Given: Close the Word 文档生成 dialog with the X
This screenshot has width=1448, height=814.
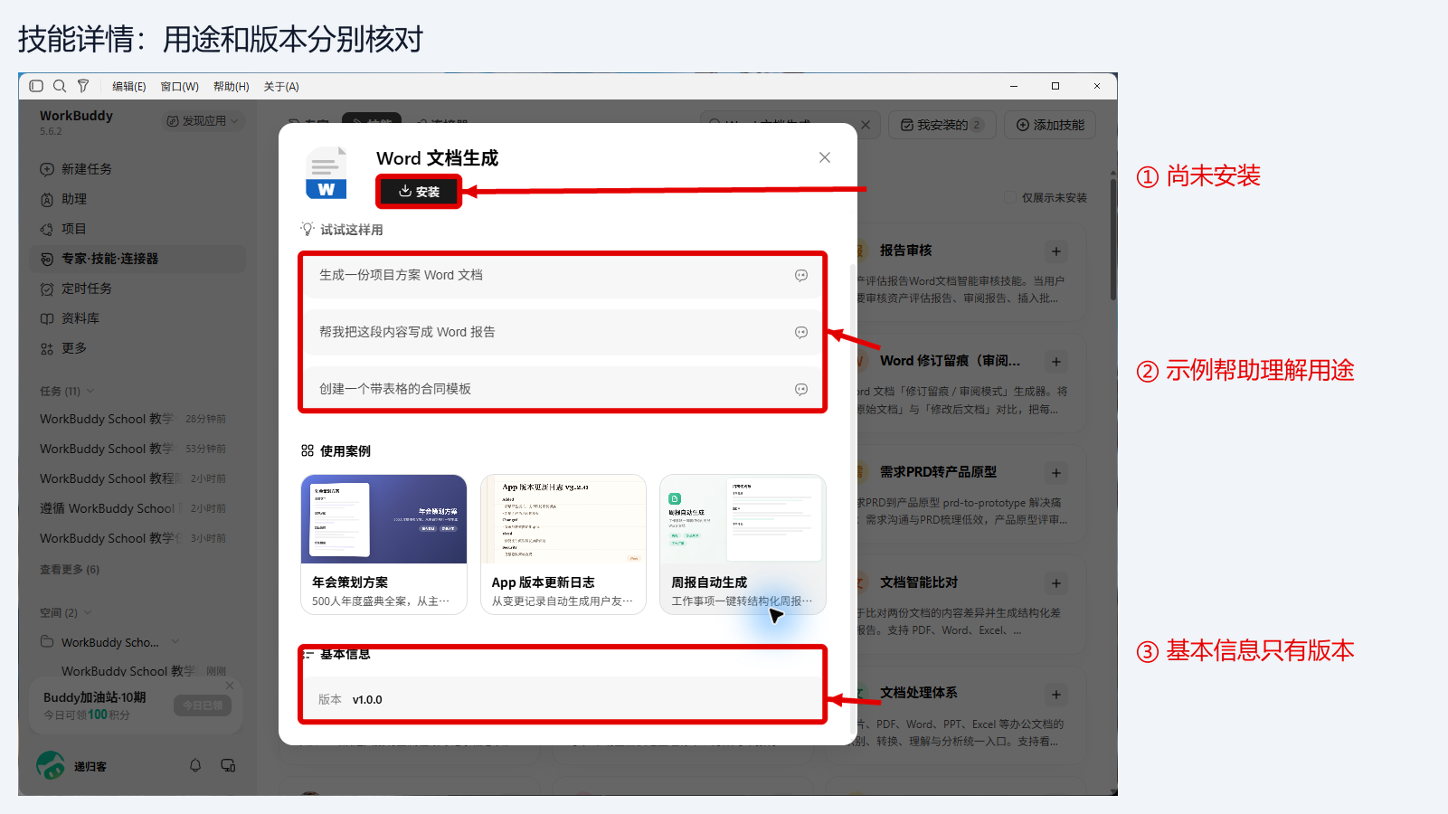Looking at the screenshot, I should [825, 157].
